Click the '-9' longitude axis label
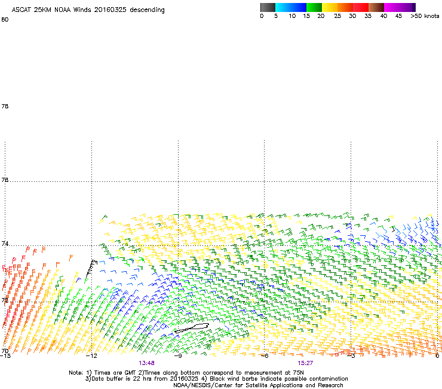 point(178,356)
